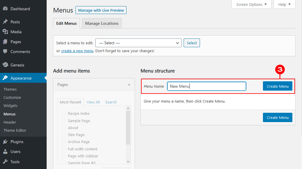The image size is (302, 169).
Task: Open Header in the Appearance submenu
Action: coord(10,122)
